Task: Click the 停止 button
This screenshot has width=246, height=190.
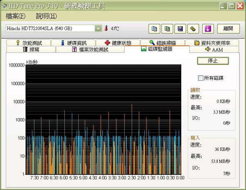Action: click(x=213, y=61)
